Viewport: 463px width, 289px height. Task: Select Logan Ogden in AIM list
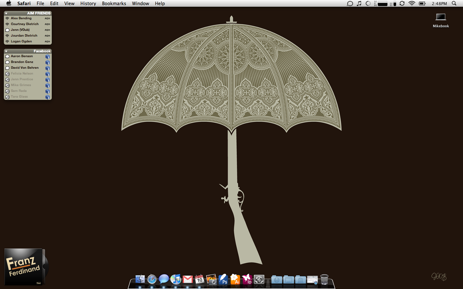(28, 41)
